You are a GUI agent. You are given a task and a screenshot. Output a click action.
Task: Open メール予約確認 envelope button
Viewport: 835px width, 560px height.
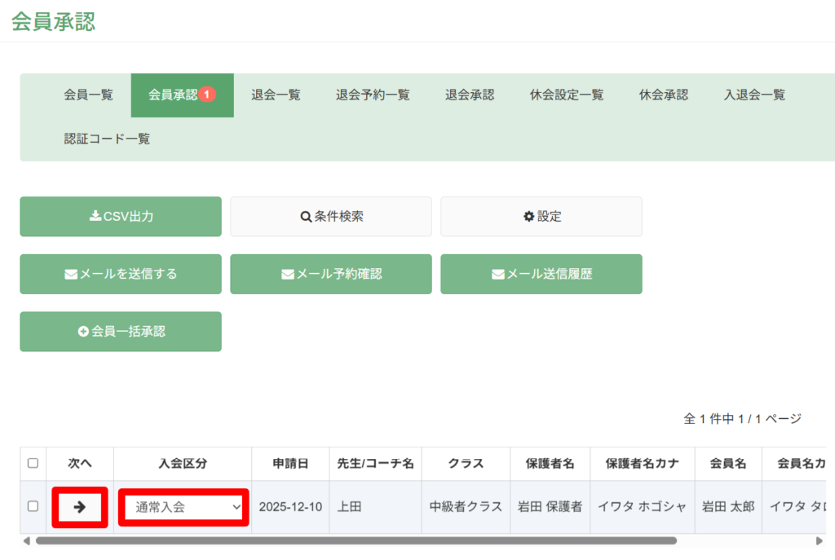[x=331, y=274]
